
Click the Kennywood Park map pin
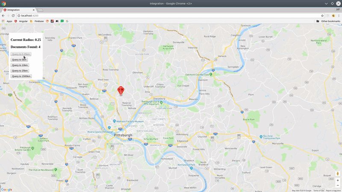(191, 168)
